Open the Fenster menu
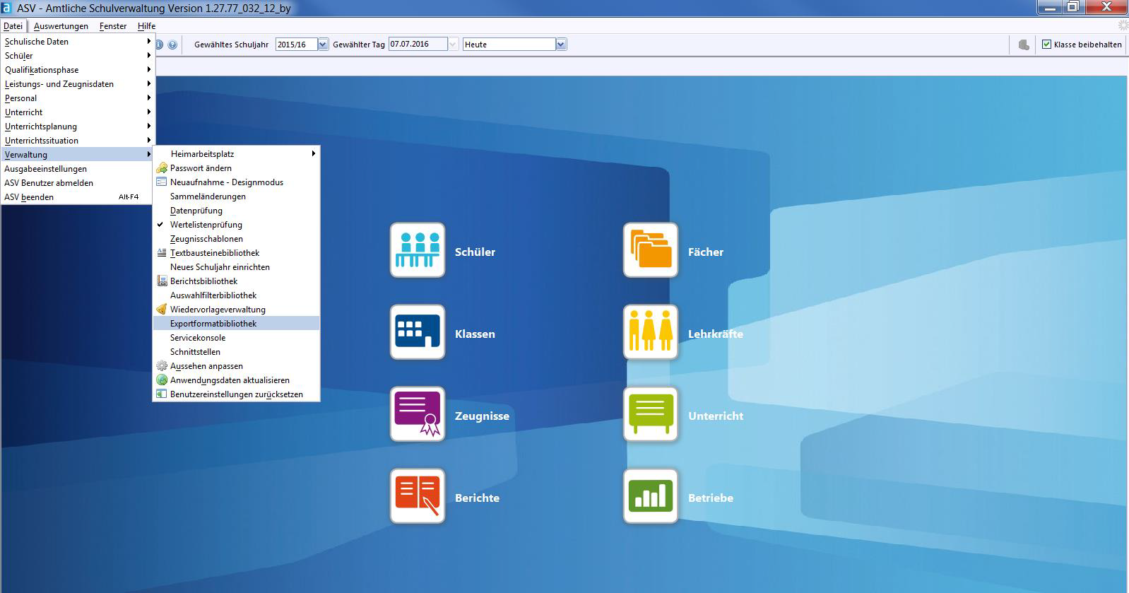The width and height of the screenshot is (1129, 593). click(113, 26)
